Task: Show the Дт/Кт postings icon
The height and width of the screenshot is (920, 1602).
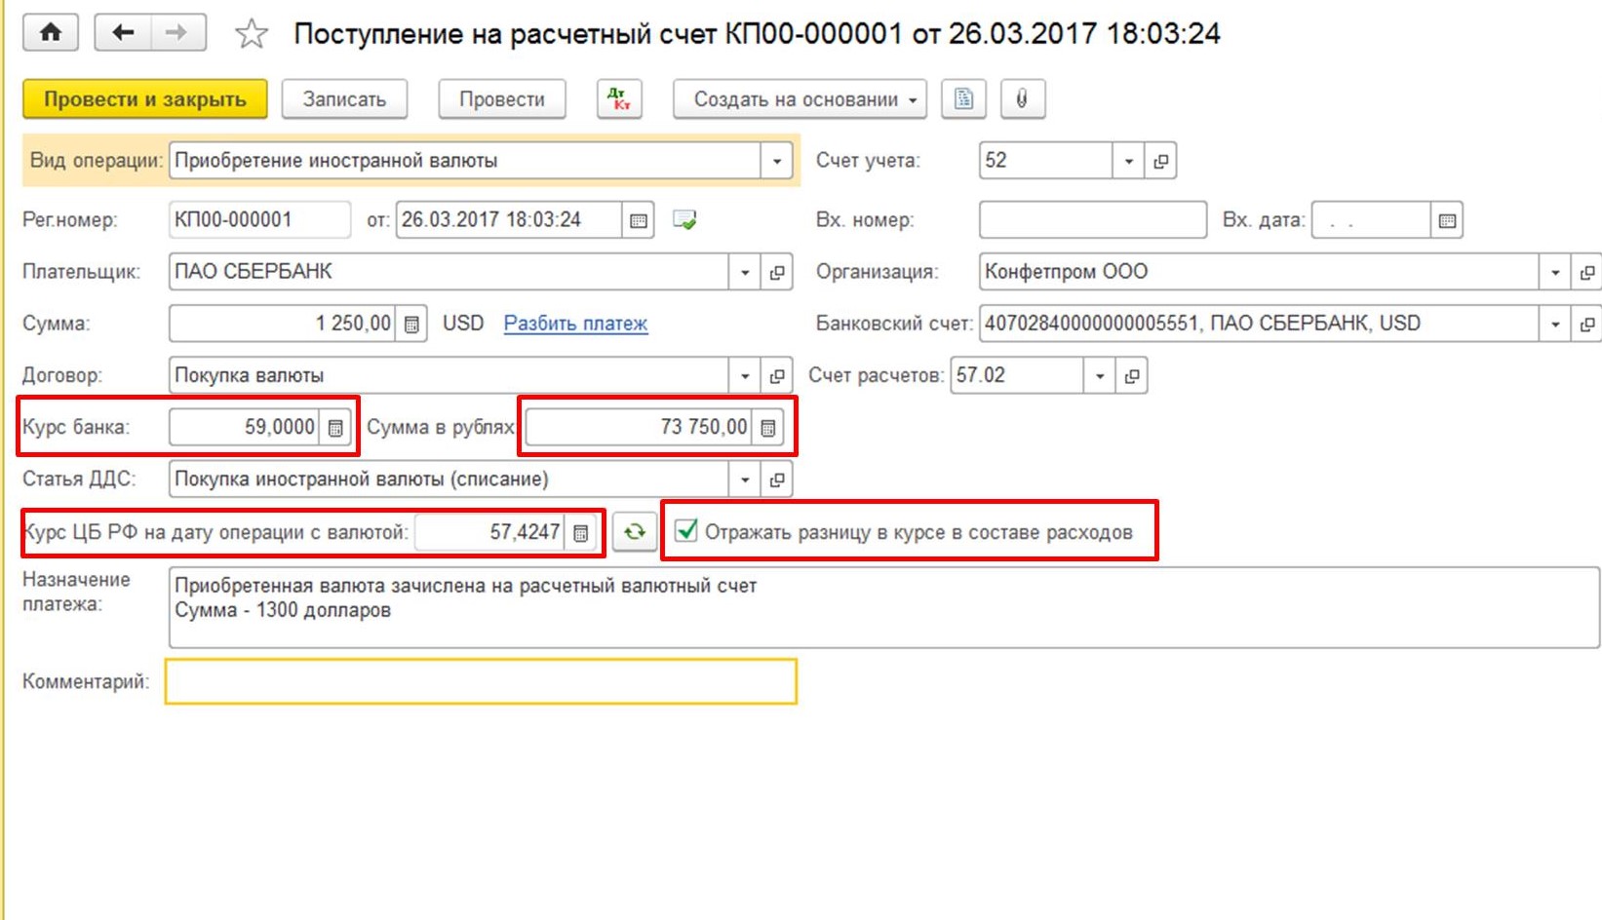Action: [619, 99]
